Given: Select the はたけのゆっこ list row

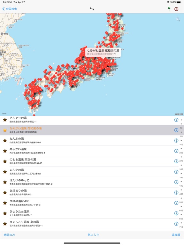Looking at the screenshot, I should [x=89, y=182].
